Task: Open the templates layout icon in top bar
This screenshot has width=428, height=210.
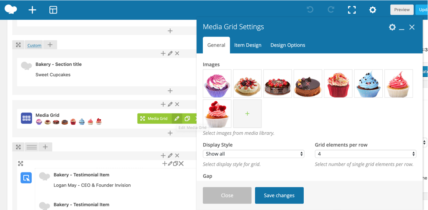Action: click(53, 10)
